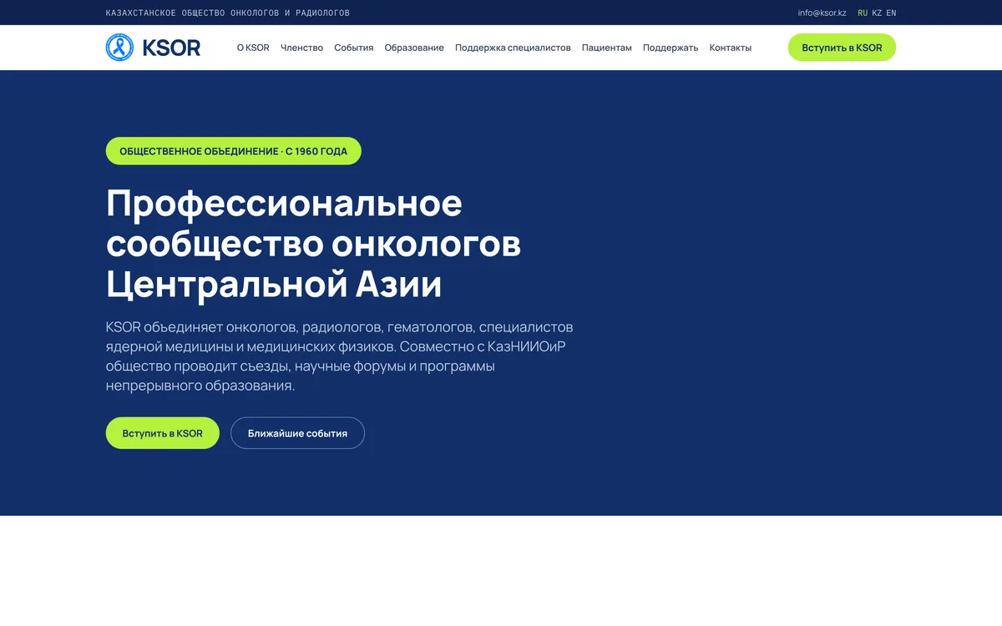This screenshot has height=626, width=1002.
Task: Click the KSOR wordmark text in the header
Action: pyautogui.click(x=171, y=48)
